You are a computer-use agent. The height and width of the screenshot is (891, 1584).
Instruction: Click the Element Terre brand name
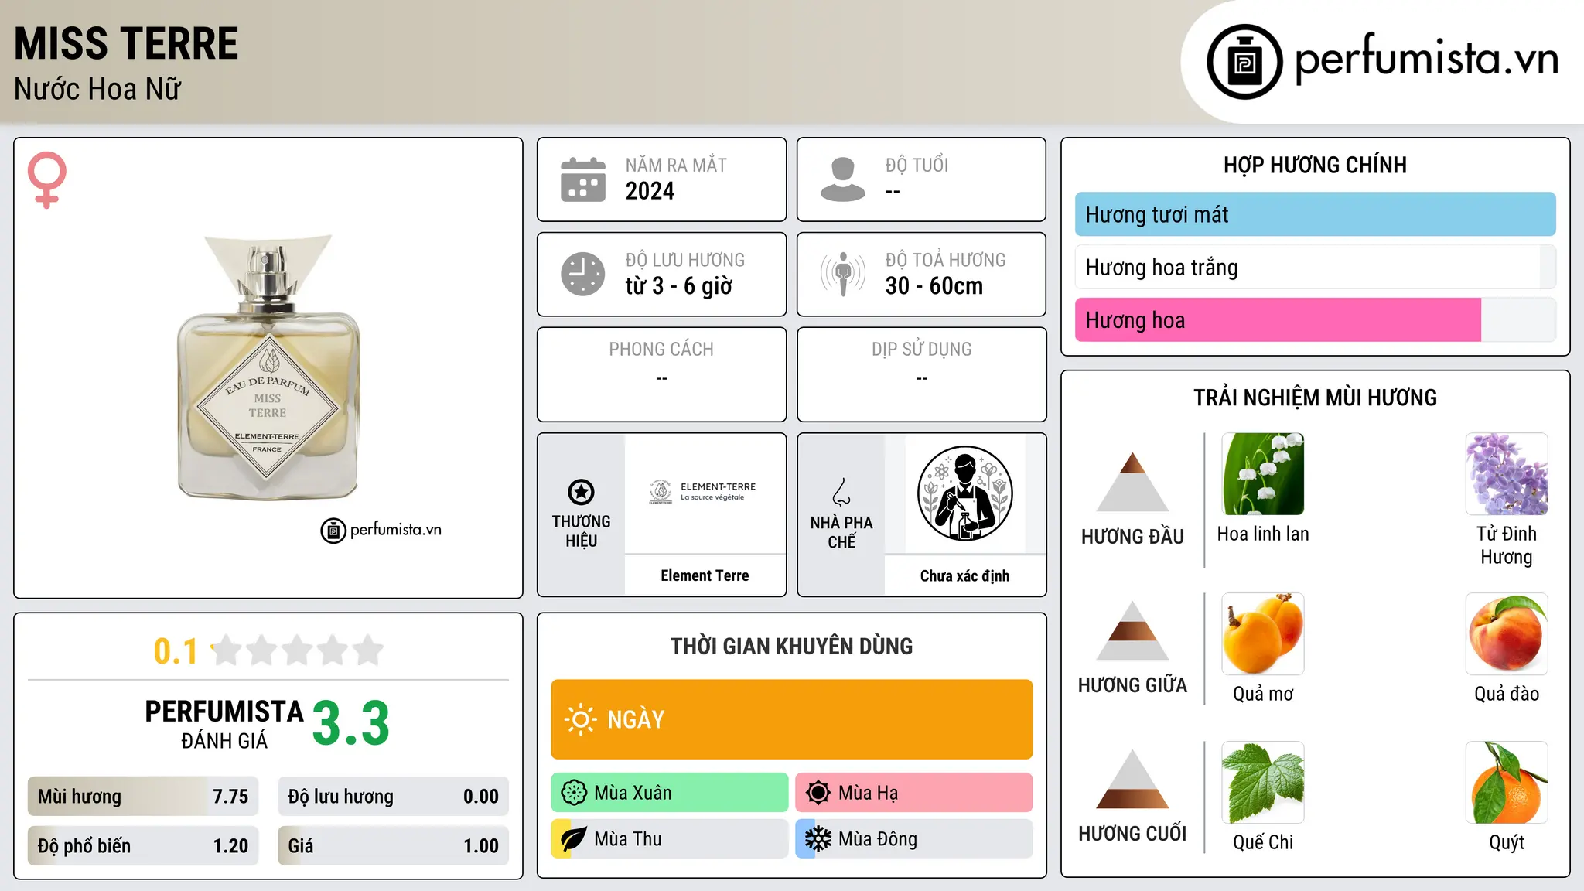point(705,575)
